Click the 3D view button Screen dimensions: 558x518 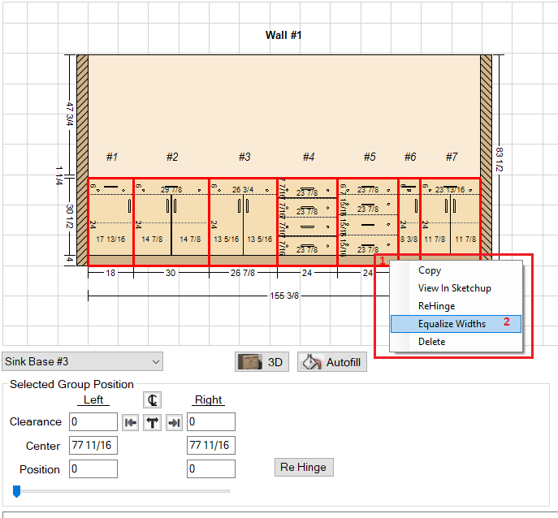click(262, 362)
